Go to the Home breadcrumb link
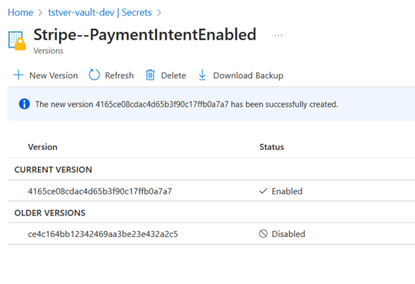The image size is (415, 284). click(x=19, y=12)
